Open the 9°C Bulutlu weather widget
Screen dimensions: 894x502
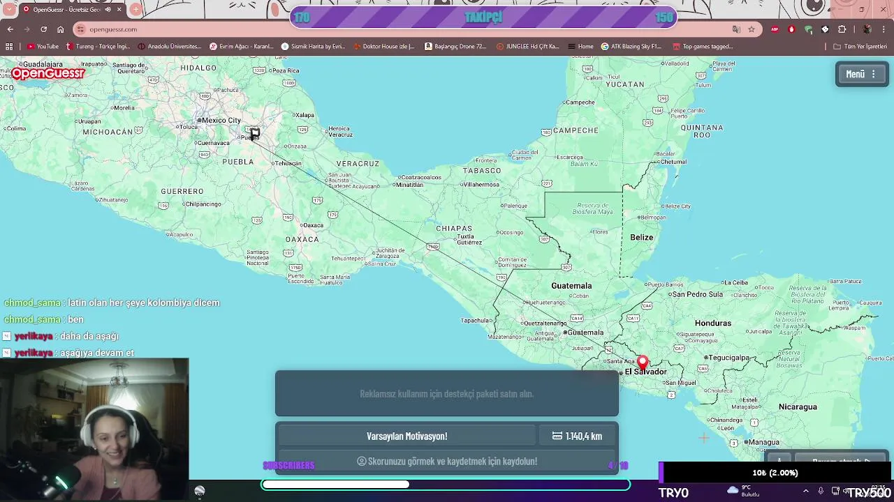click(744, 491)
